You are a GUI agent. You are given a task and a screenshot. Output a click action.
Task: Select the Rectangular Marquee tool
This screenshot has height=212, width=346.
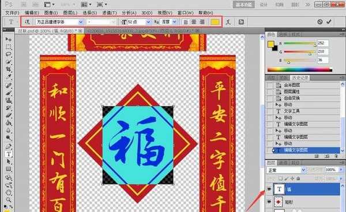click(9, 47)
